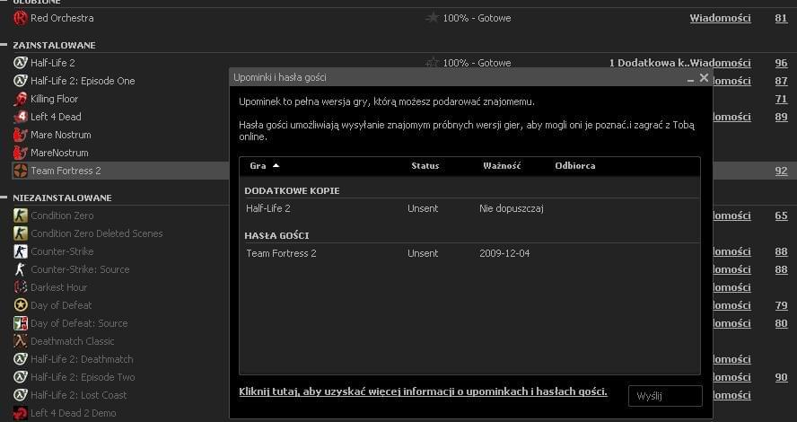
Task: Minimize the Upominki i hasła gości dialog
Action: point(690,79)
